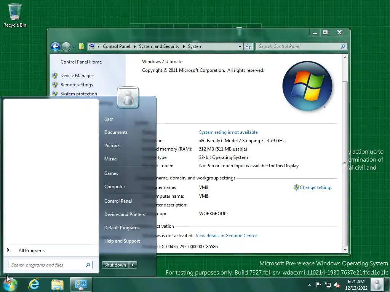390x292 pixels.
Task: Open Shut down options arrow
Action: tap(133, 265)
